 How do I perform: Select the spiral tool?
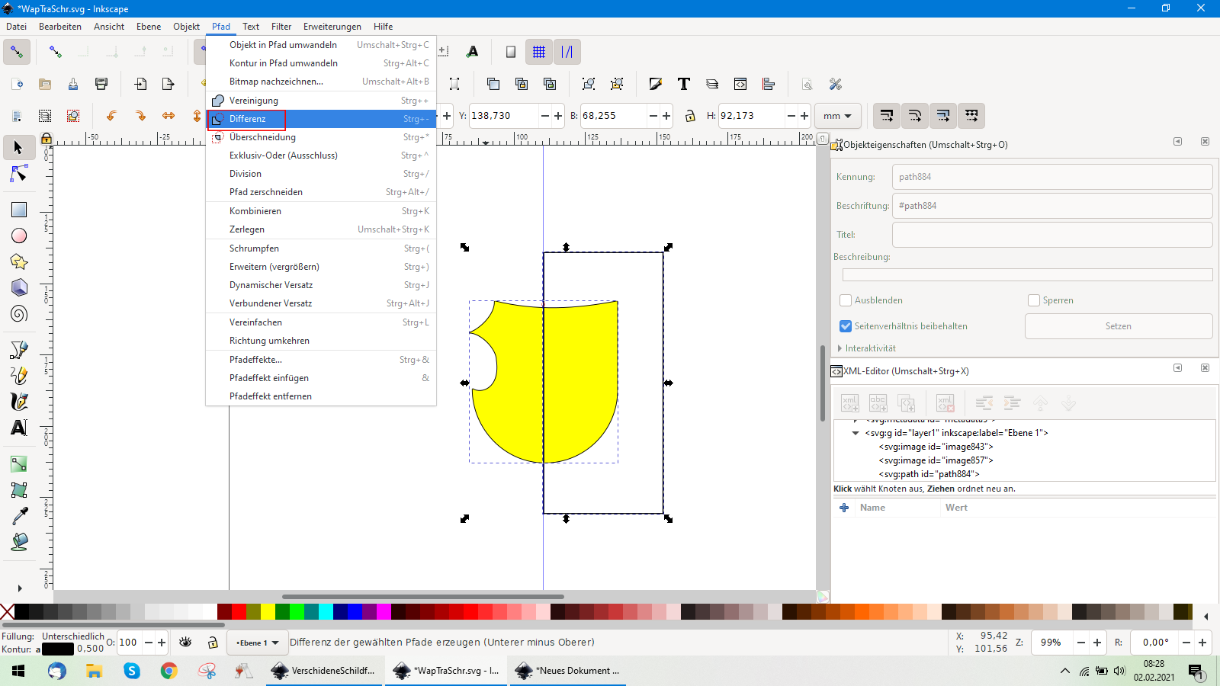pos(18,313)
